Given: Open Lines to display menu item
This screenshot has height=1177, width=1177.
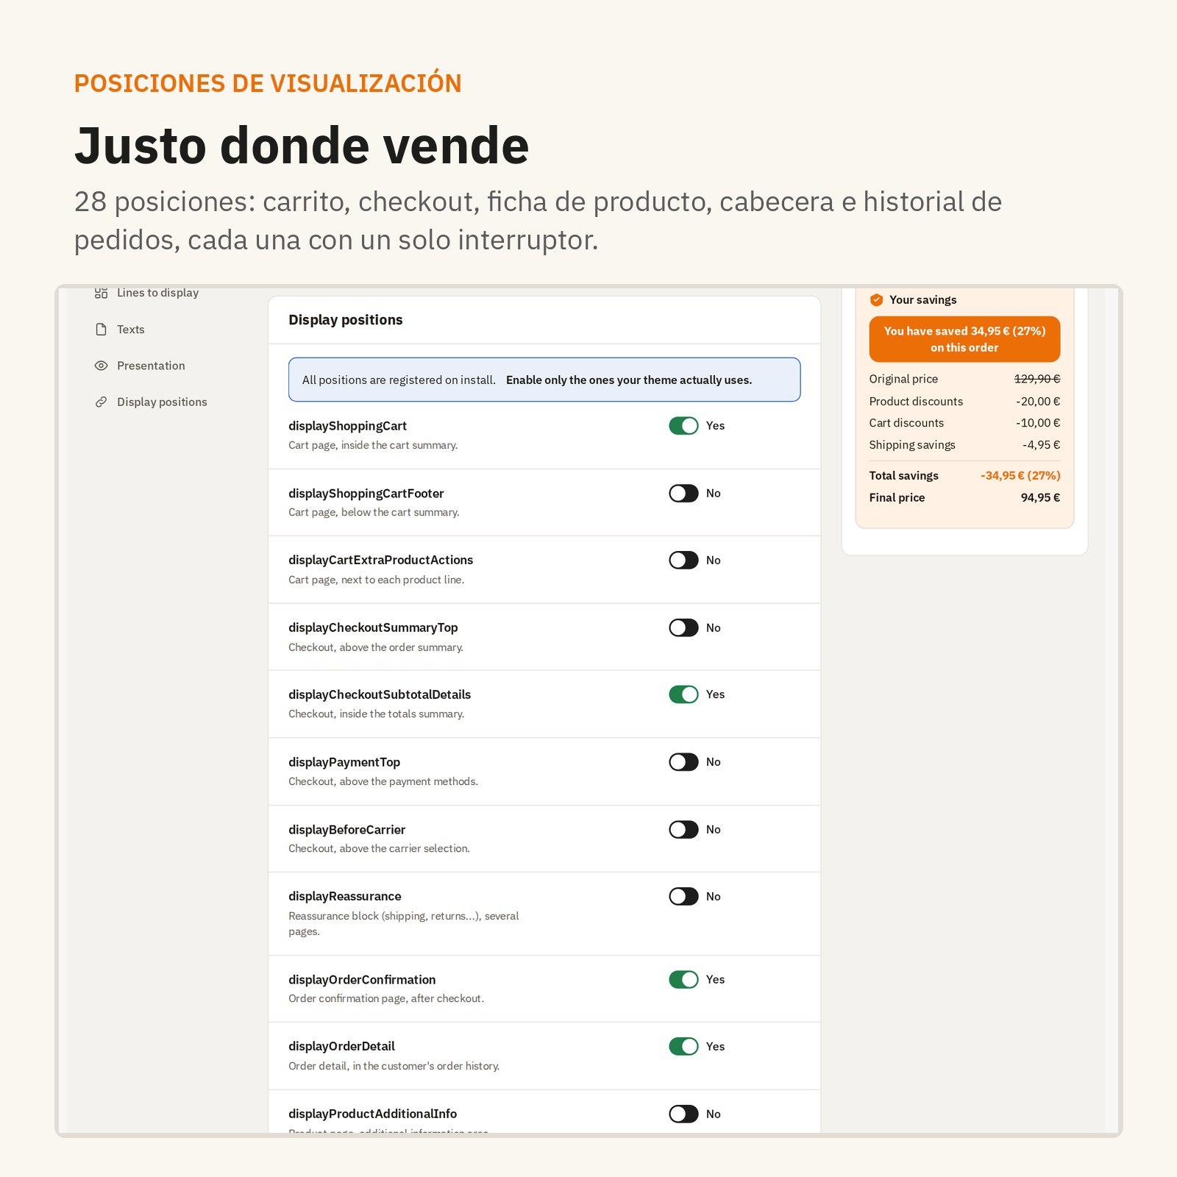Looking at the screenshot, I should pyautogui.click(x=157, y=293).
